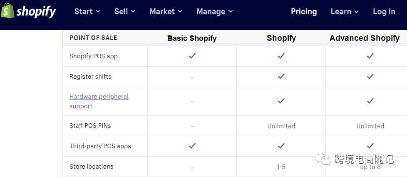Select the Advanced Shopify column header
Viewport: 407px width, 177px height.
coord(365,38)
